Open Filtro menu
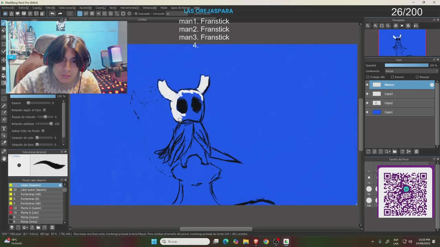 50,8
